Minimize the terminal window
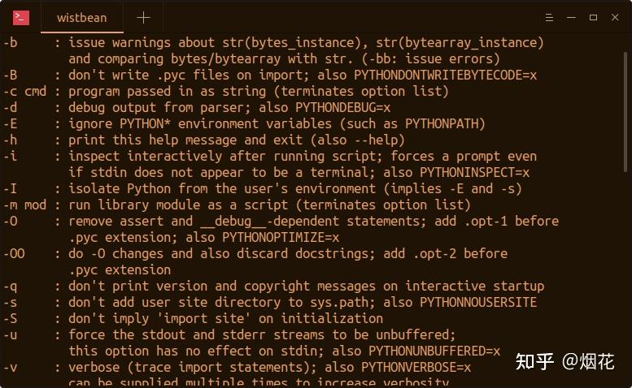Image resolution: width=632 pixels, height=388 pixels. point(571,17)
